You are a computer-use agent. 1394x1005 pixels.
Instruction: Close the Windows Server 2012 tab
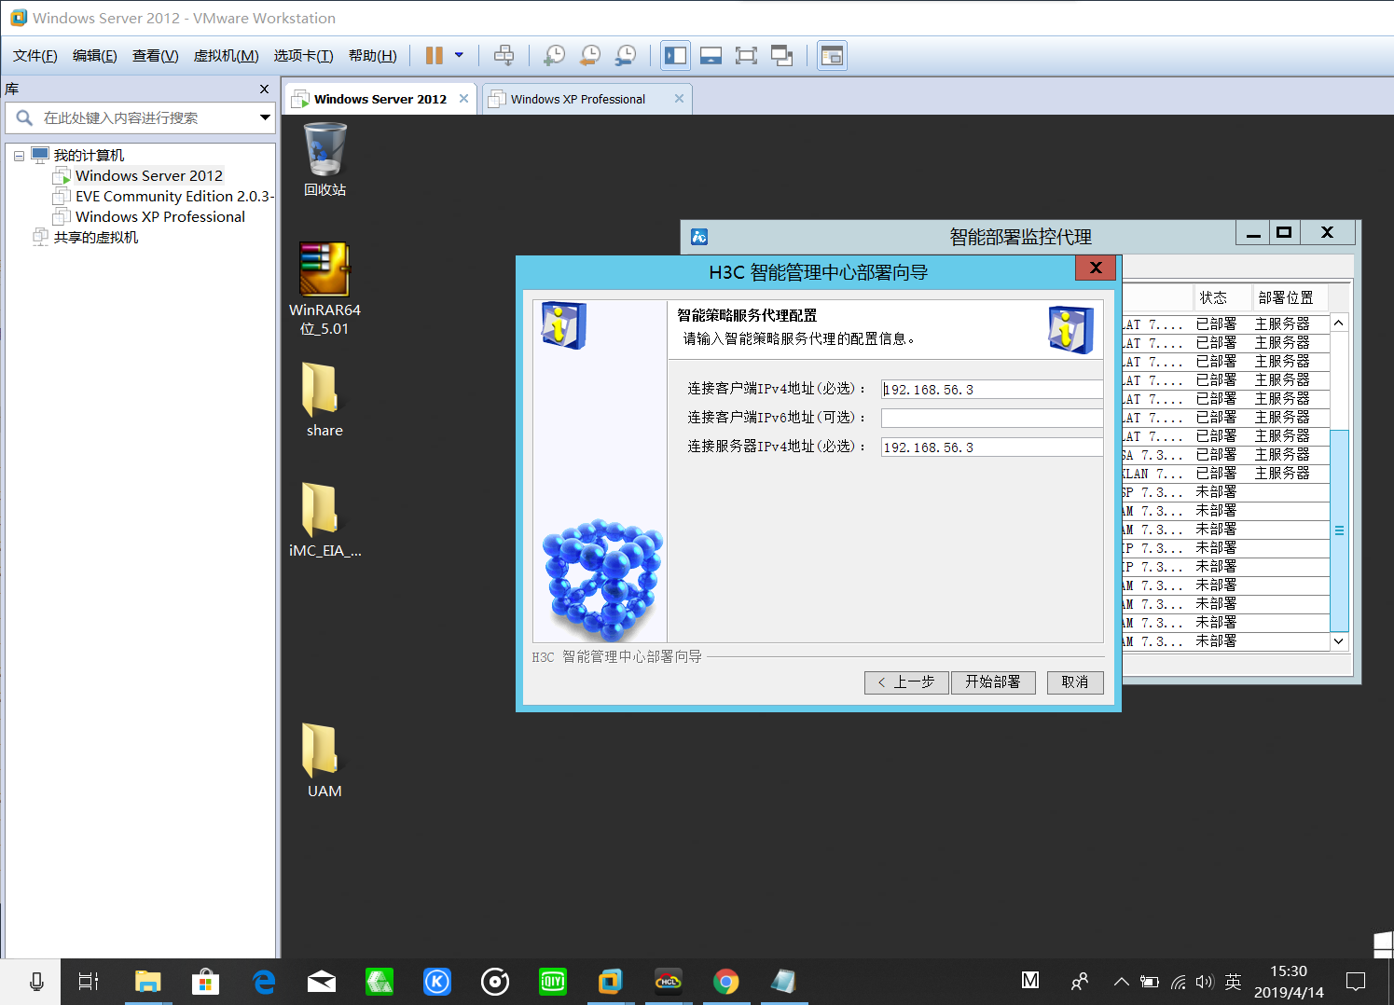[x=463, y=99]
